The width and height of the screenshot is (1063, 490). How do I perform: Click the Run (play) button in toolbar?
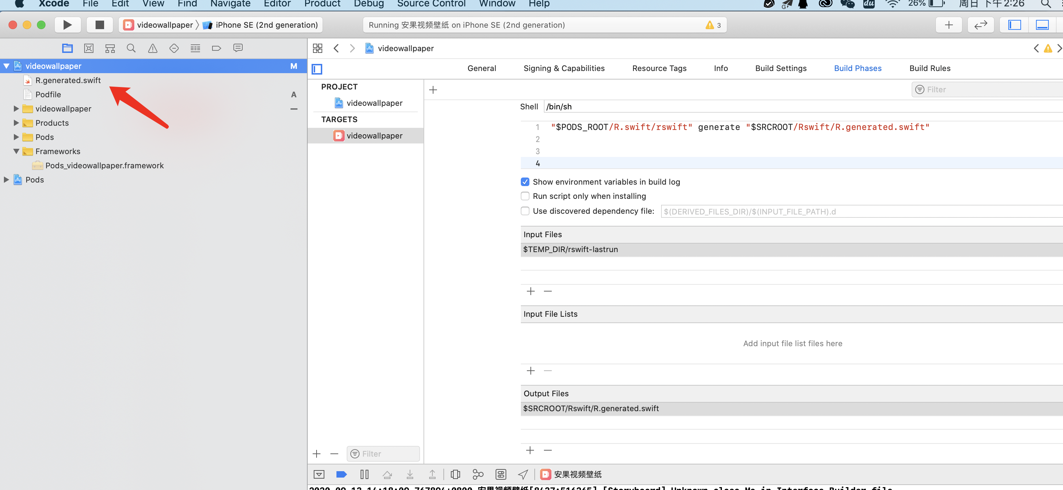coord(67,25)
